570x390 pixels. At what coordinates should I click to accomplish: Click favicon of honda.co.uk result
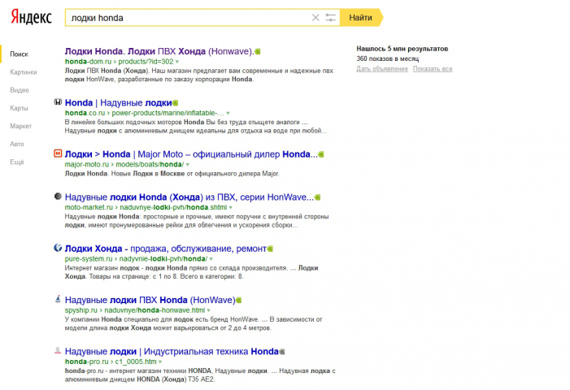point(58,102)
